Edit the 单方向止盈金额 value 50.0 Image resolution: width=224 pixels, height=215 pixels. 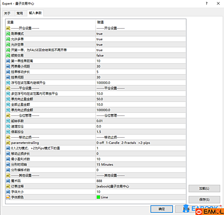point(100,99)
